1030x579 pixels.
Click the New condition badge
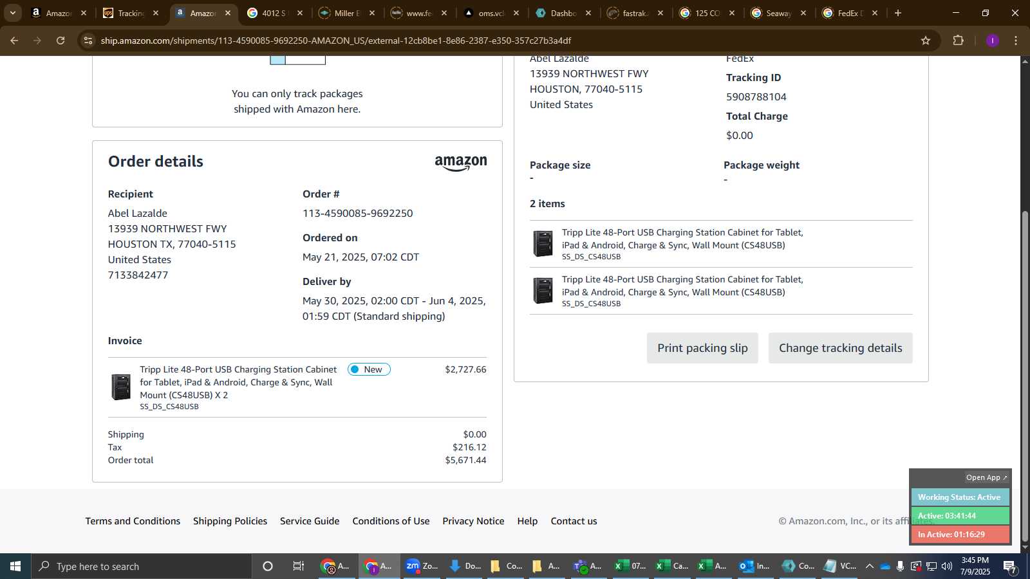[x=369, y=369]
